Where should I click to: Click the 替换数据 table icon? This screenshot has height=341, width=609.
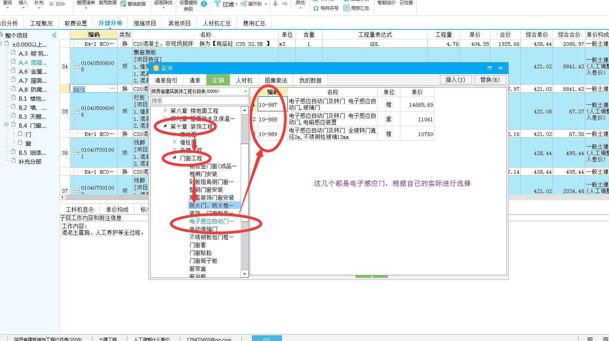click(x=123, y=4)
